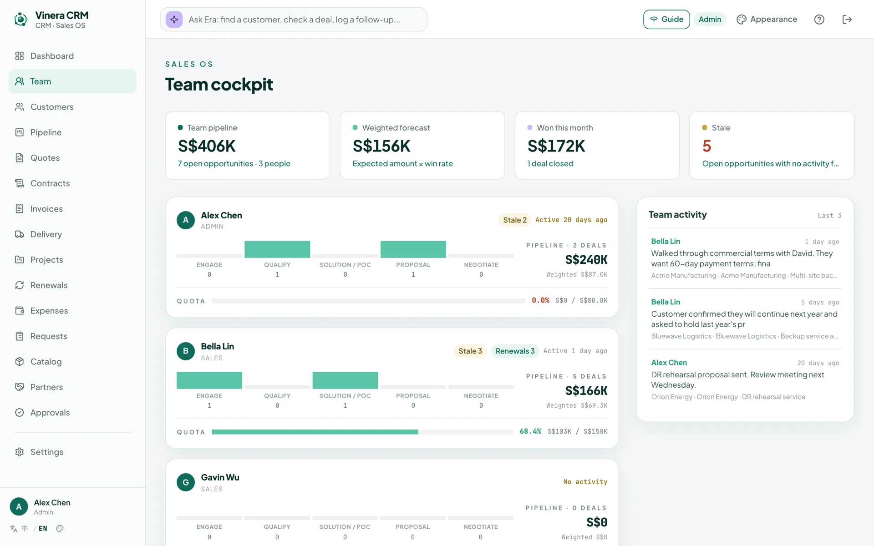The width and height of the screenshot is (874, 546).
Task: Focus the Ask Era search field
Action: (x=294, y=20)
